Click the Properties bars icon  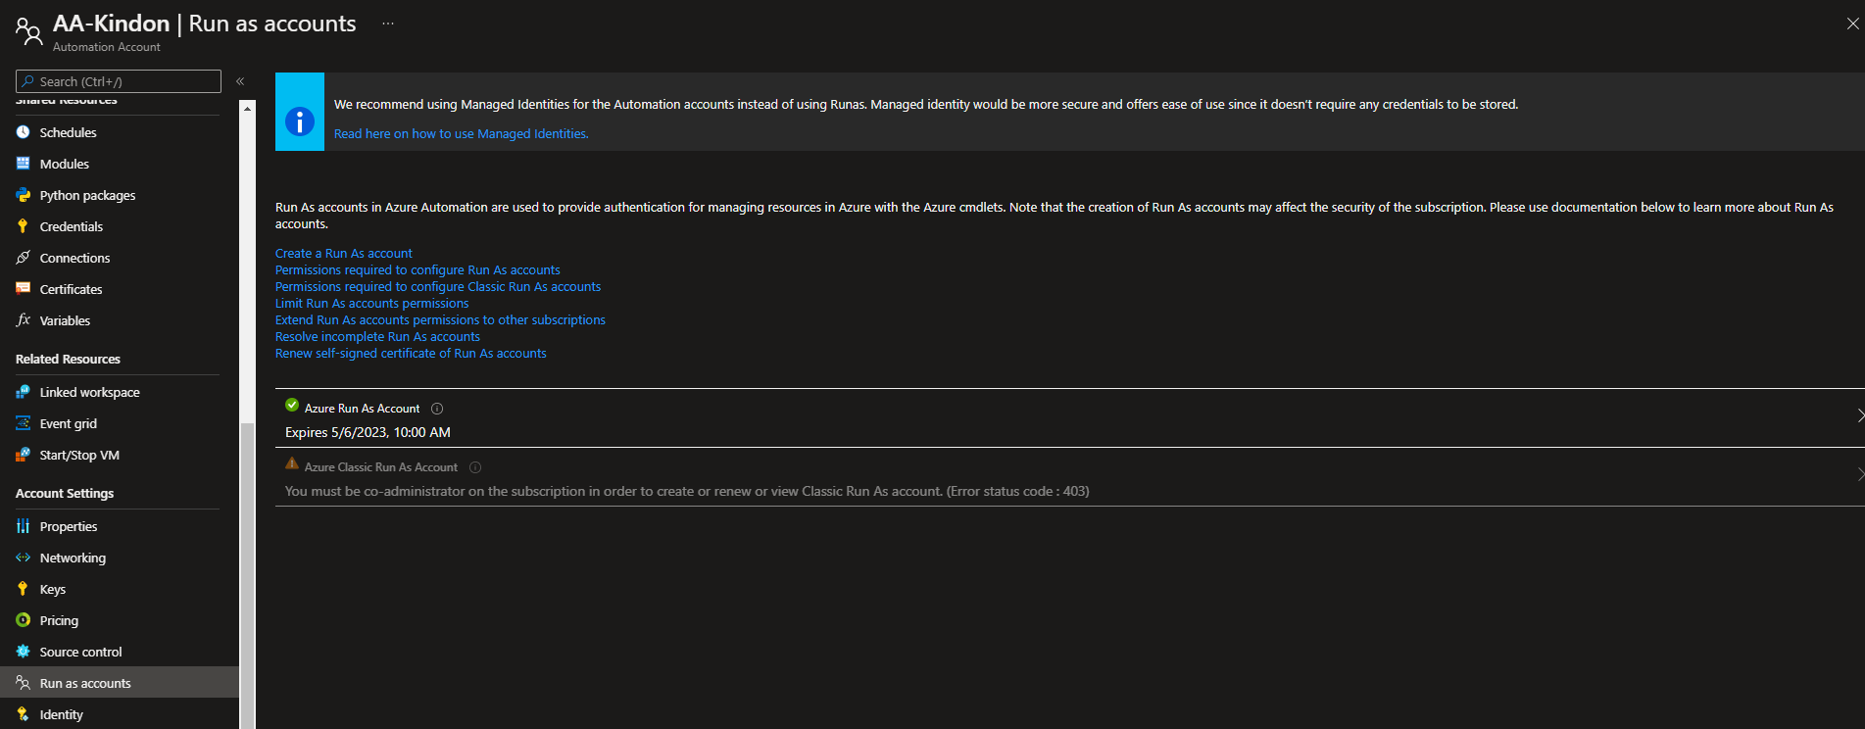tap(23, 526)
